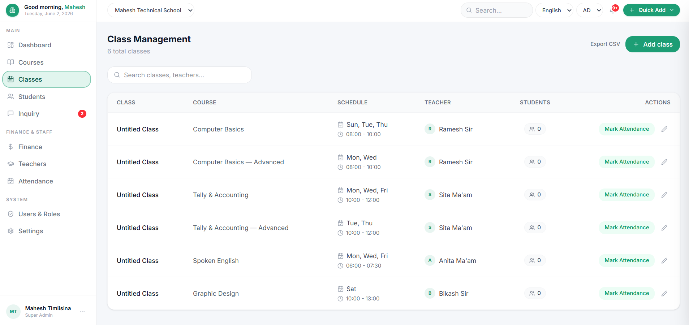Open Teachers in the sidebar

pyautogui.click(x=47, y=164)
